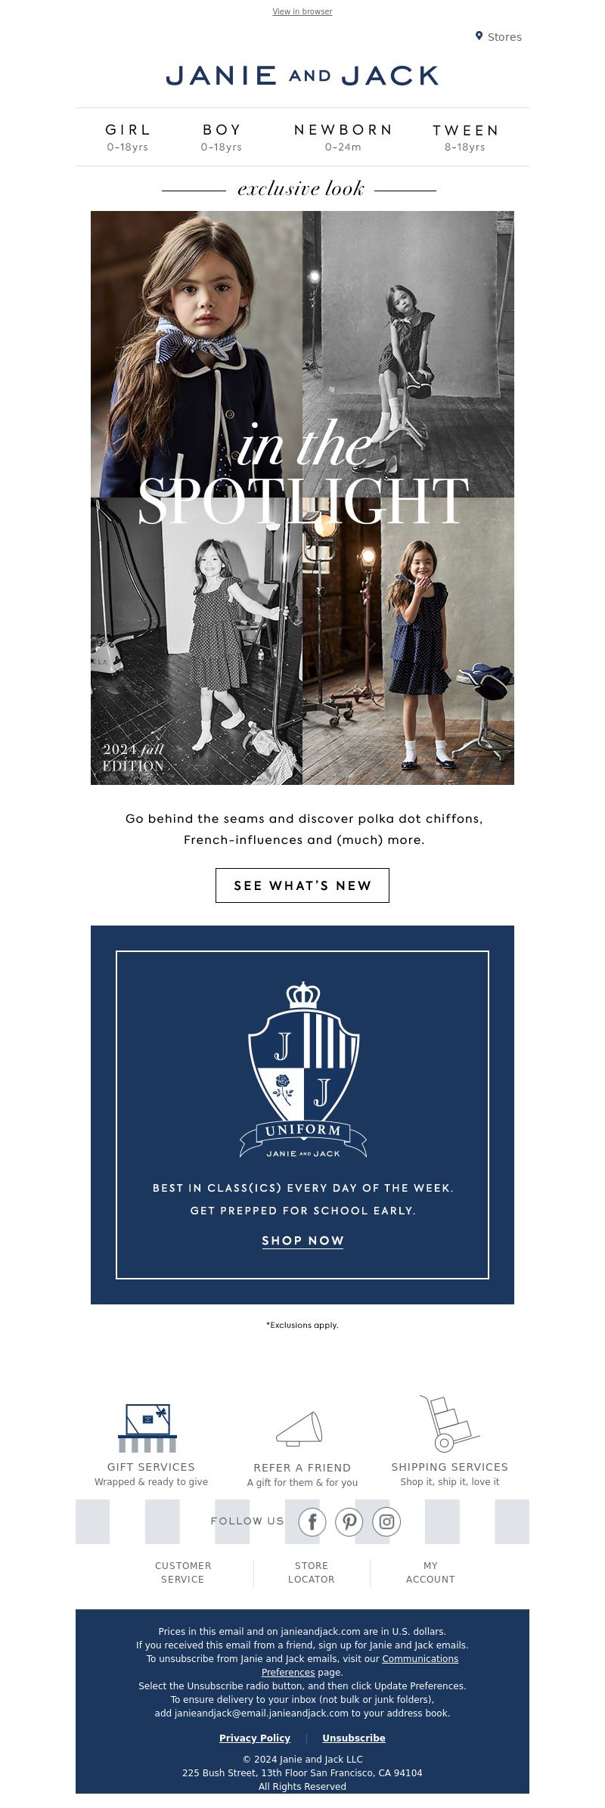Open the View in browser link

302,11
